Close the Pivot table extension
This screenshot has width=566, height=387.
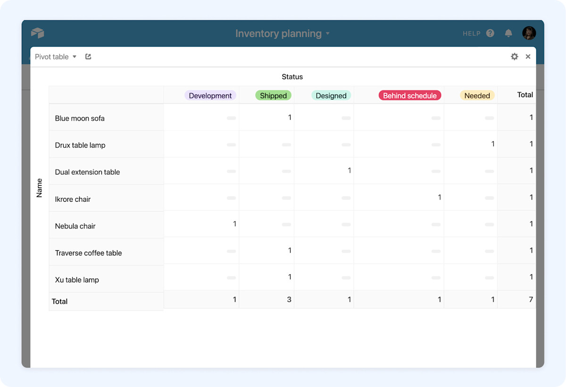(x=528, y=56)
